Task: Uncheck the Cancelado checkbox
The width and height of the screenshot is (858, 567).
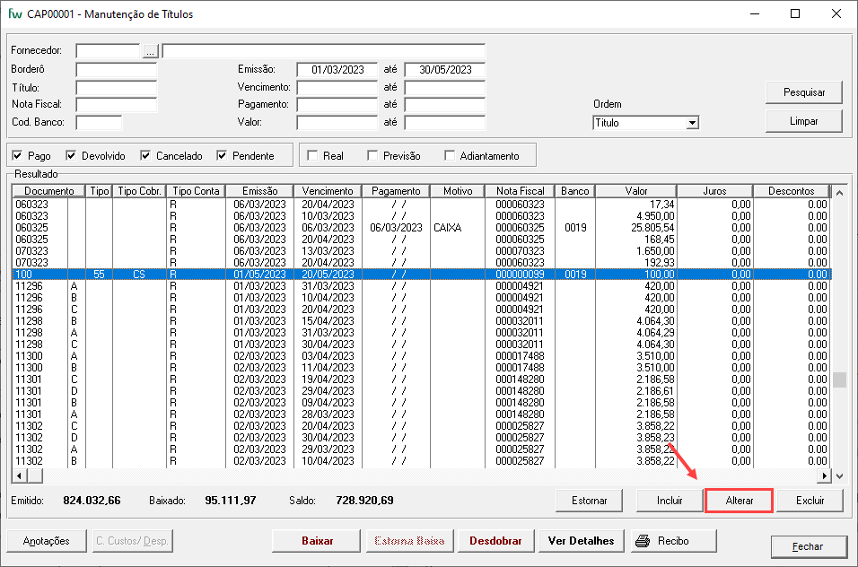Action: [x=145, y=156]
